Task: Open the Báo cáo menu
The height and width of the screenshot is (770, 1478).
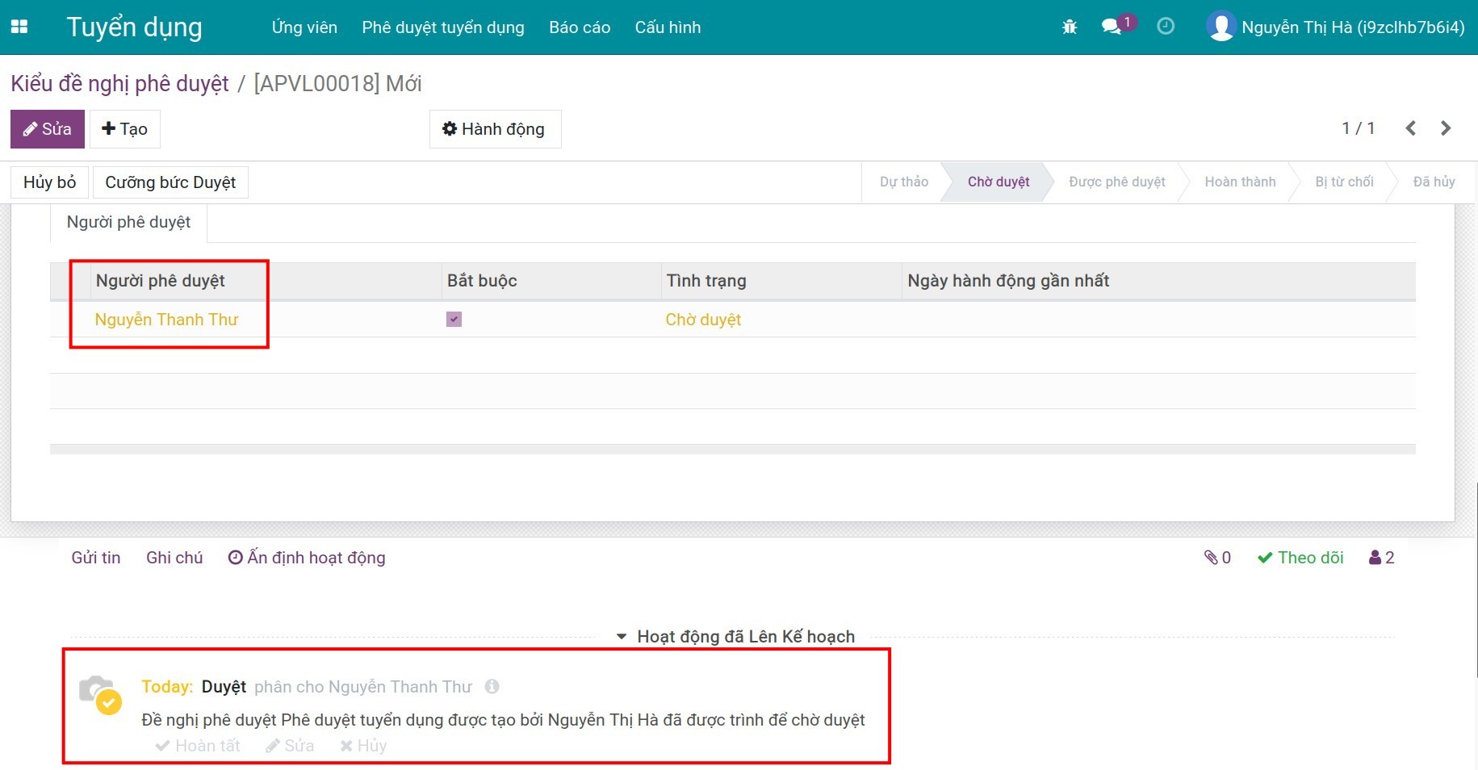Action: click(x=580, y=27)
